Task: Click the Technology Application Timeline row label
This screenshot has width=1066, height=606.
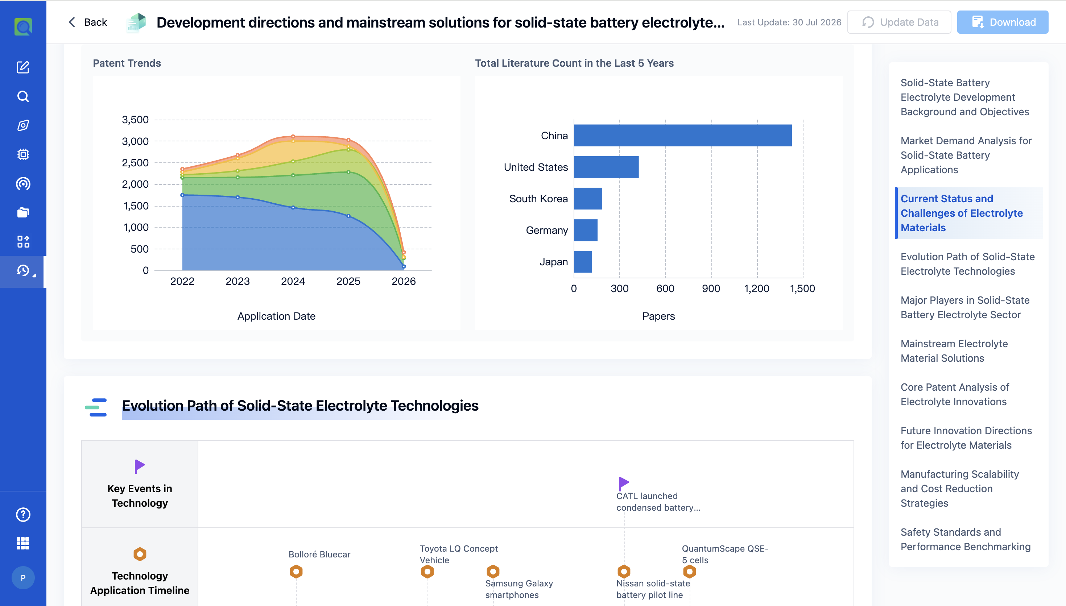Action: [140, 583]
